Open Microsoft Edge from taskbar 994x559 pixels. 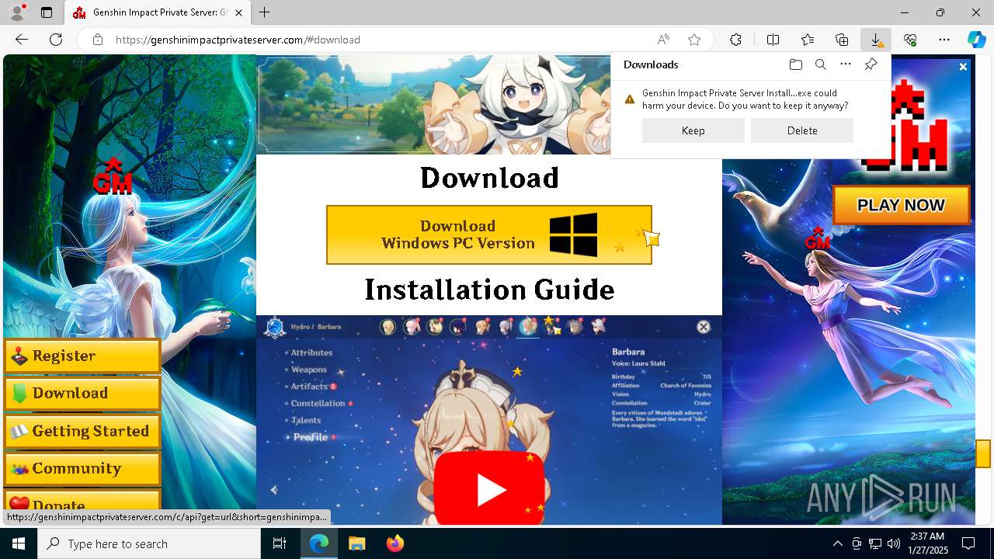tap(319, 543)
